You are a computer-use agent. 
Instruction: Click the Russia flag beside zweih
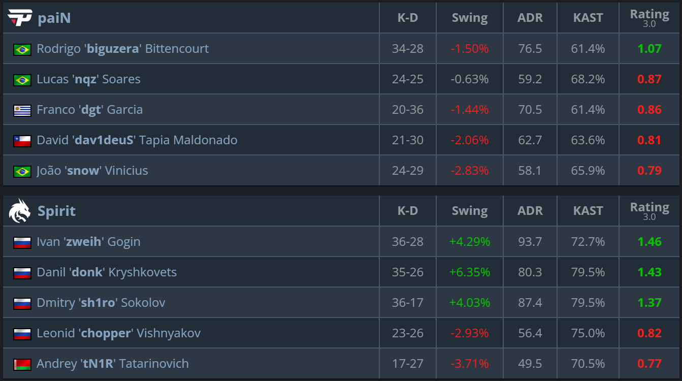click(22, 242)
